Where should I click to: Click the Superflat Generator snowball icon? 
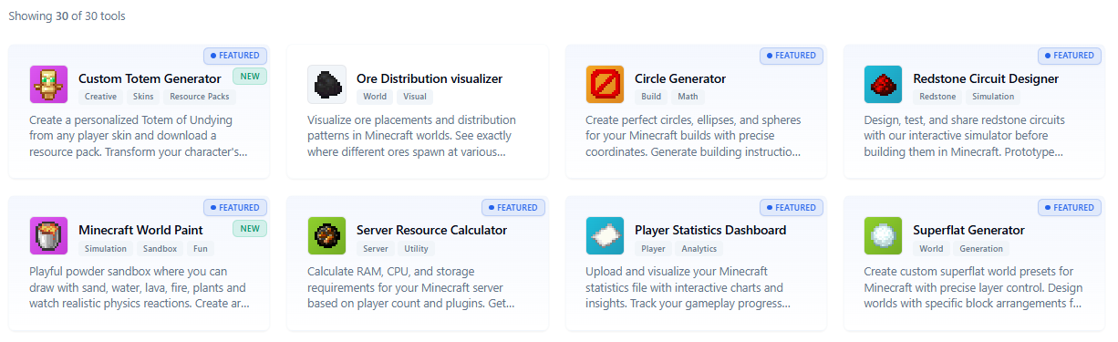click(884, 235)
